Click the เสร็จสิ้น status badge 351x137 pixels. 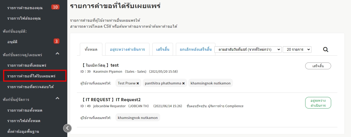[x=318, y=66]
